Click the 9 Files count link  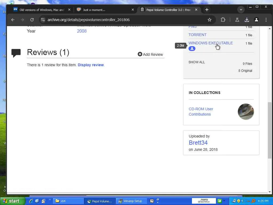(247, 64)
